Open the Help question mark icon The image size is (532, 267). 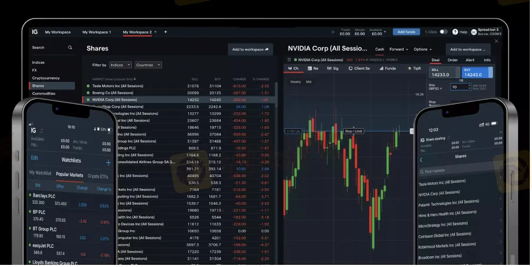[454, 32]
